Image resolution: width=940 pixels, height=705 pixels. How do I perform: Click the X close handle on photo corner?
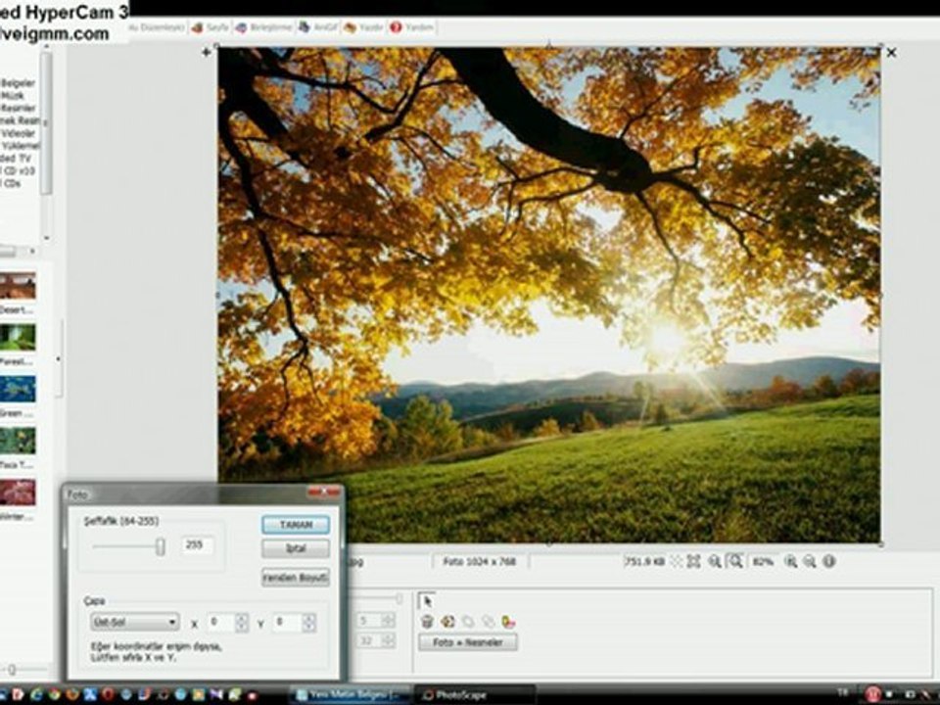point(891,53)
